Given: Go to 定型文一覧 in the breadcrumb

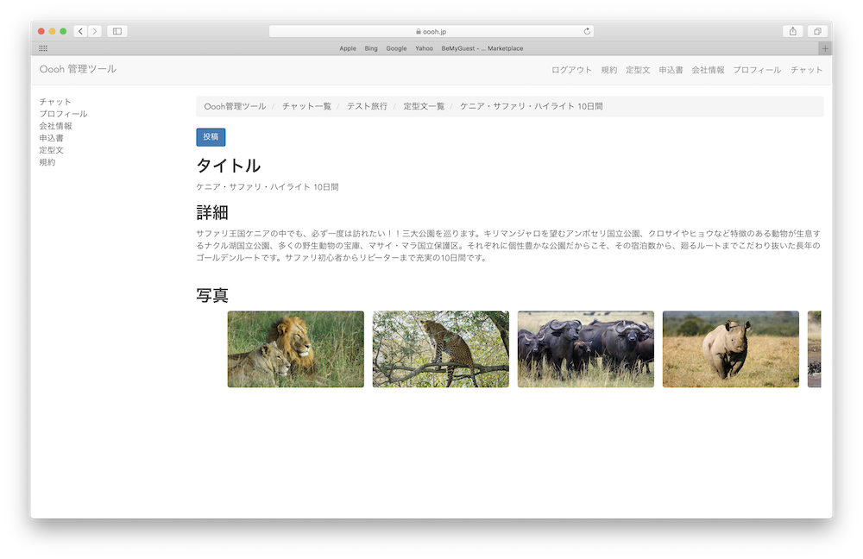Looking at the screenshot, I should point(424,106).
